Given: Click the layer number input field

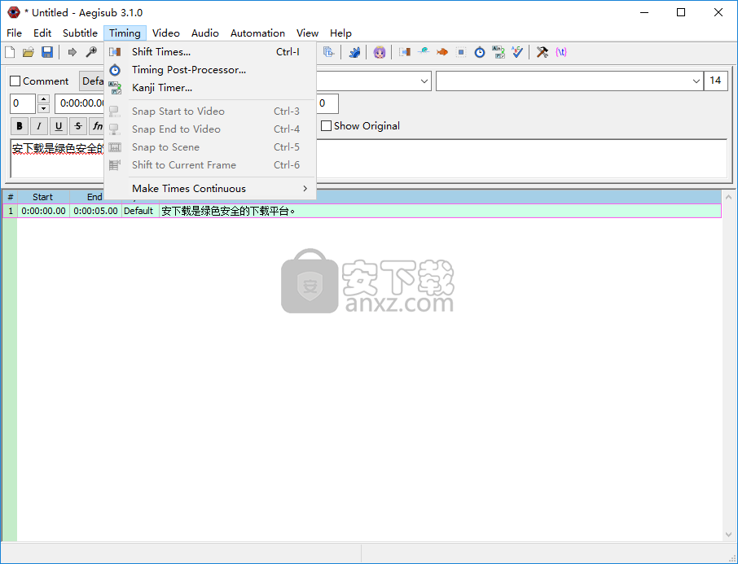Looking at the screenshot, I should tap(23, 103).
